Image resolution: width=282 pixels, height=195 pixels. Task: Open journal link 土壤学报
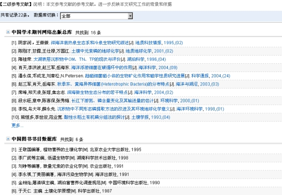click(x=140, y=117)
